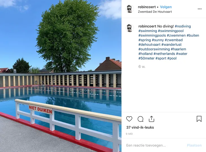The height and width of the screenshot is (152, 206).
Task: Share the post using the upload arrow icon
Action: click(x=151, y=119)
